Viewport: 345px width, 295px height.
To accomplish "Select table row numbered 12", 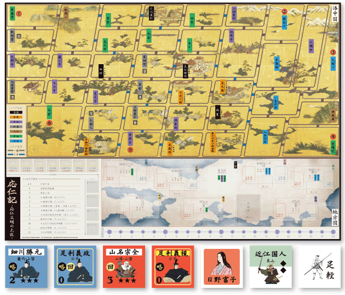I will click(x=52, y=232).
